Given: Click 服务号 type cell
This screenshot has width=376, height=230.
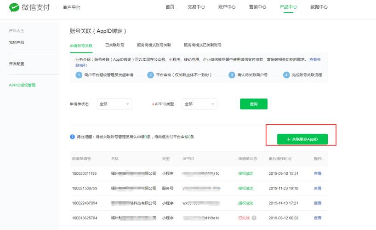Looking at the screenshot, I should pos(168,188).
